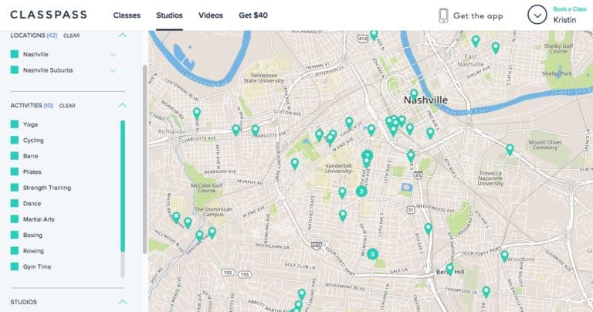The height and width of the screenshot is (312, 593).
Task: Click the Route 31 shield on map
Action: coord(411,209)
